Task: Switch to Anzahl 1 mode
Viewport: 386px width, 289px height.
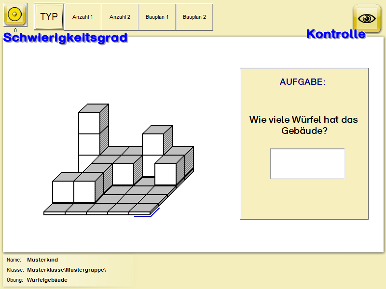Action: click(83, 17)
